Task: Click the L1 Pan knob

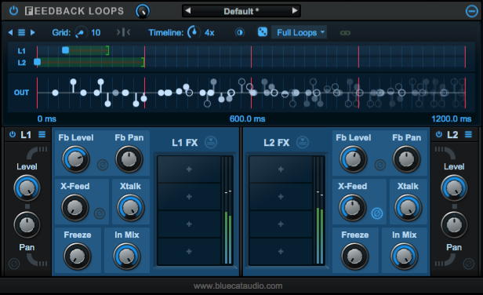Action: tap(27, 225)
